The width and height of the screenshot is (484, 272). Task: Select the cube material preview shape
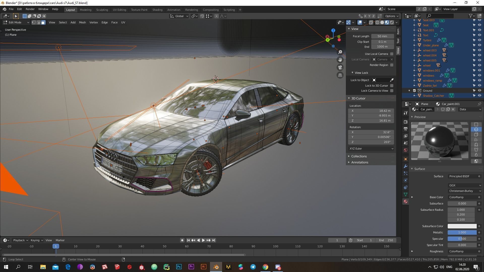[x=476, y=134]
